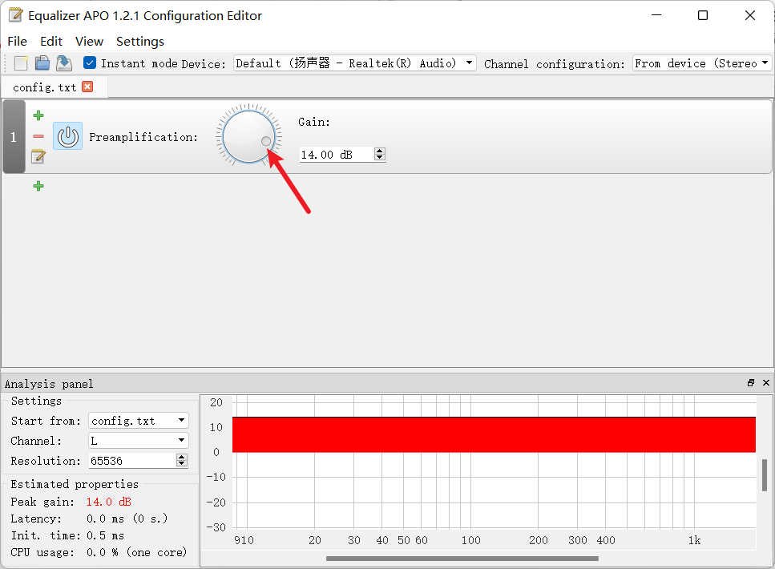Click the Preamplification gain dial knob
This screenshot has height=569, width=775.
point(248,136)
